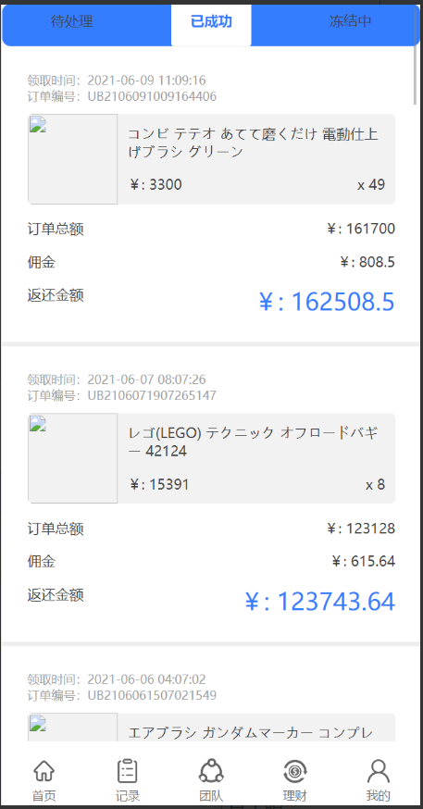Click the refund amount ¥162508.5
423x809 pixels.
327,302
